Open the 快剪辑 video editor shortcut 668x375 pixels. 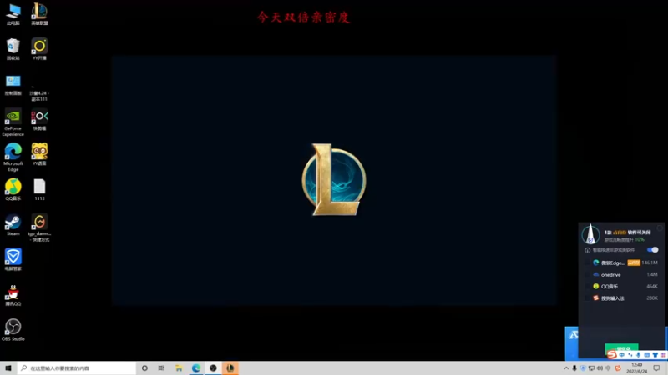39,120
